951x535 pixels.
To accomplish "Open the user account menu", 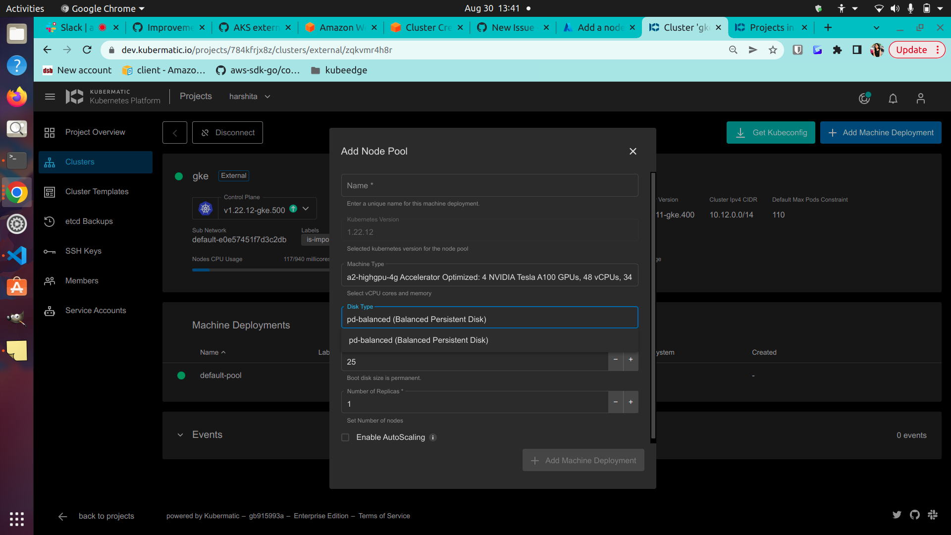I will tap(921, 98).
